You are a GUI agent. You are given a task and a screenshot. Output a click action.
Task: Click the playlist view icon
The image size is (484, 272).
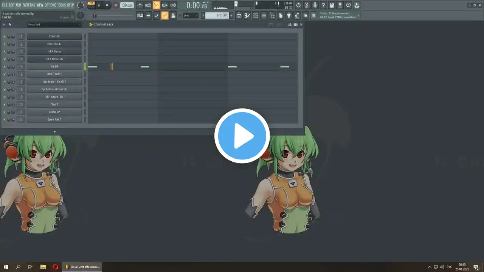tap(239, 15)
